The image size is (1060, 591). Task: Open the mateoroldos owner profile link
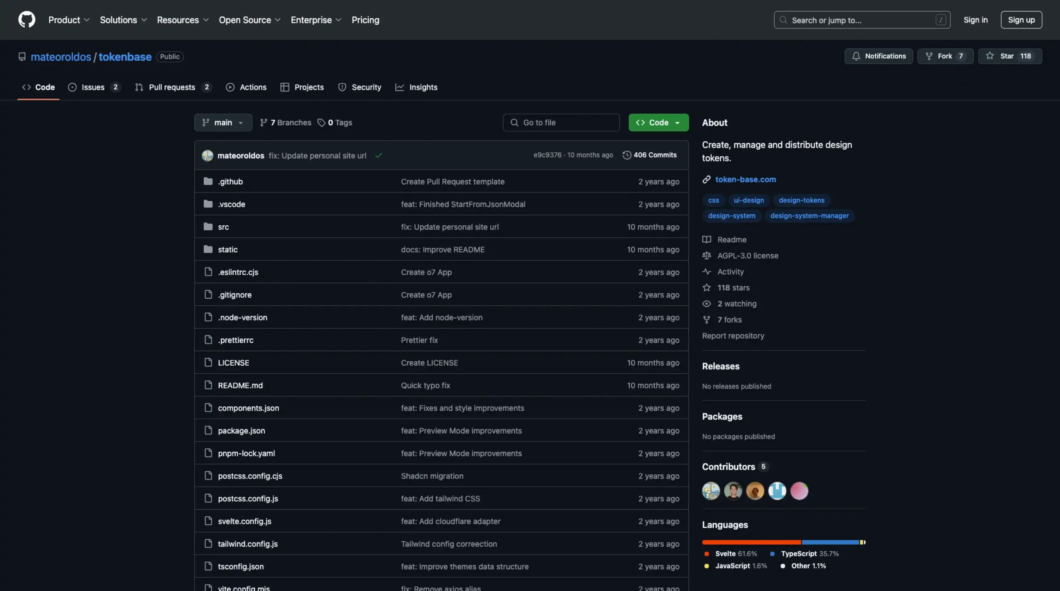click(61, 57)
